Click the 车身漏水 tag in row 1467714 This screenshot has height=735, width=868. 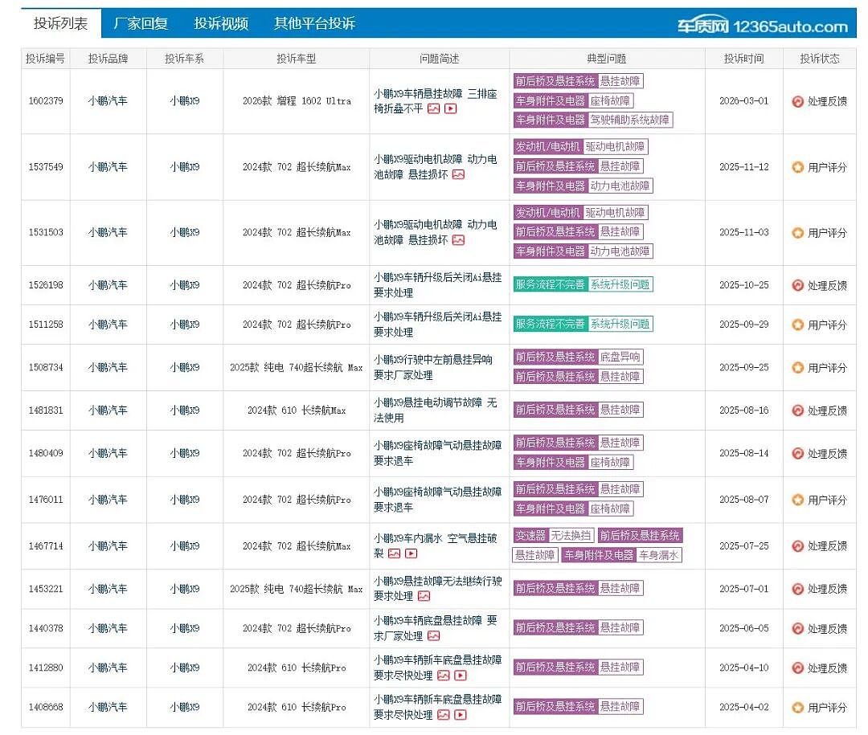tap(659, 555)
